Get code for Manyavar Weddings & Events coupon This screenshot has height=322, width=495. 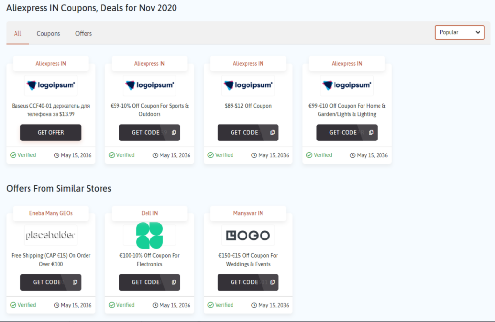248,282
